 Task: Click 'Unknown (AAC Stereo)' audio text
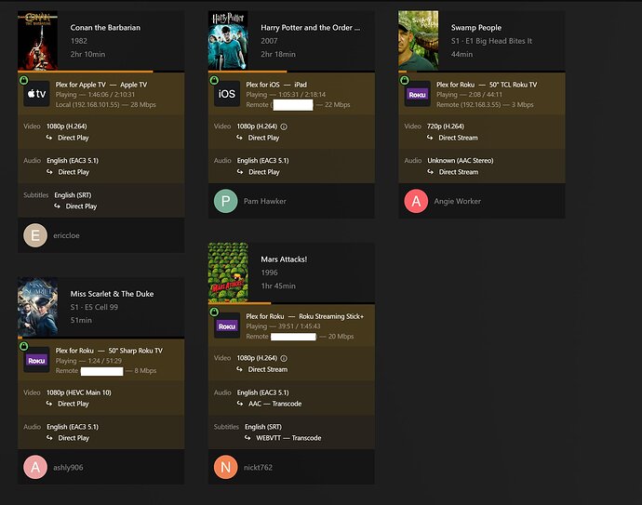461,160
